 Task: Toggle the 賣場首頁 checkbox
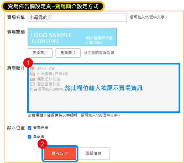29,128
